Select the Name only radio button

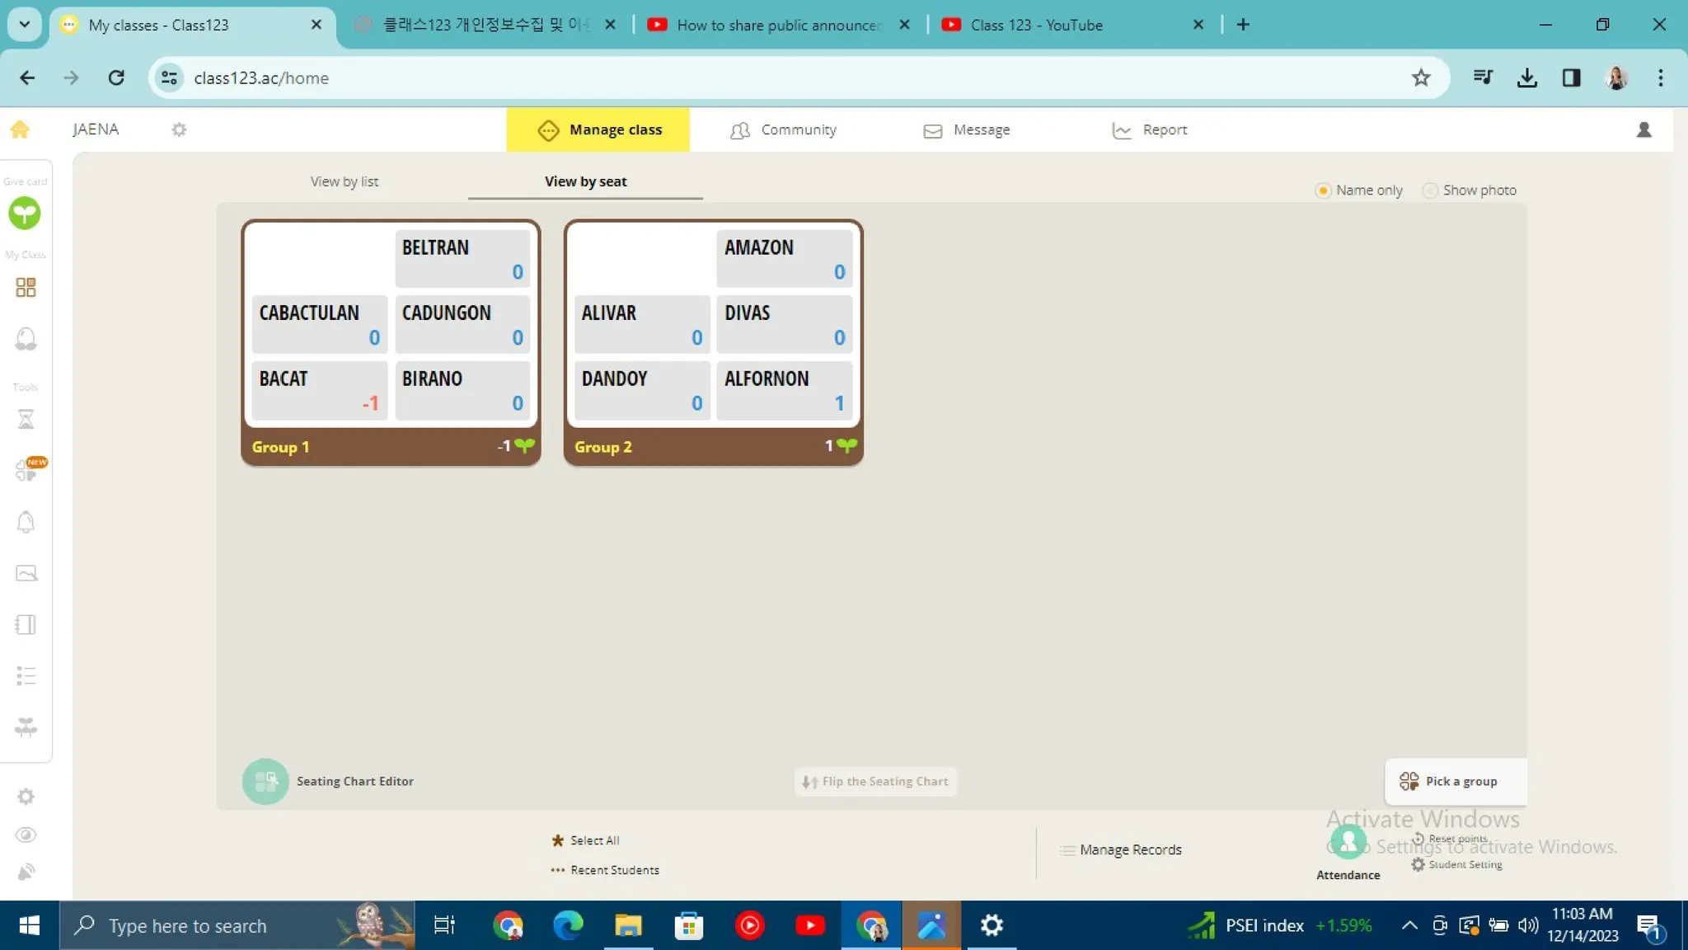(x=1323, y=190)
